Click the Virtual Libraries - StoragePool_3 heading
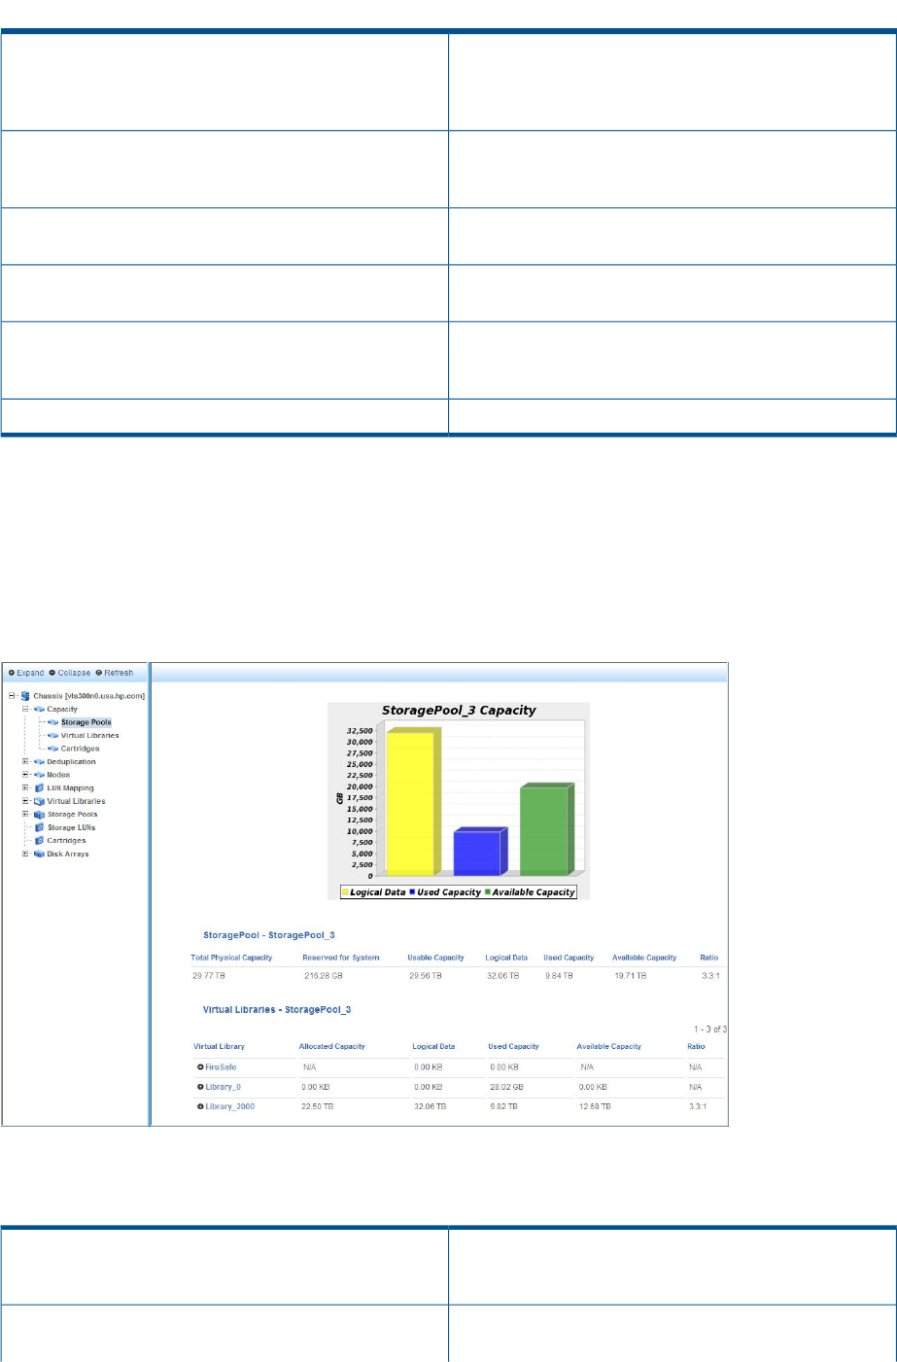 click(x=277, y=1010)
